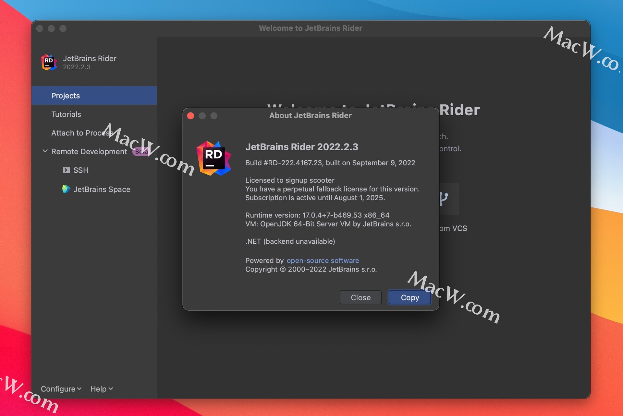
Task: Click the Get from VCS branch icon
Action: click(x=444, y=199)
